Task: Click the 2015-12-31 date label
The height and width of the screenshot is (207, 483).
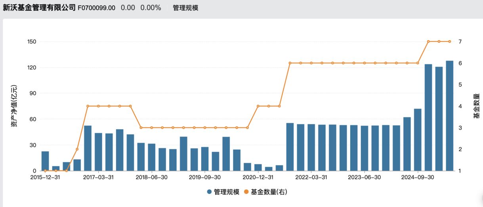Action: click(45, 177)
